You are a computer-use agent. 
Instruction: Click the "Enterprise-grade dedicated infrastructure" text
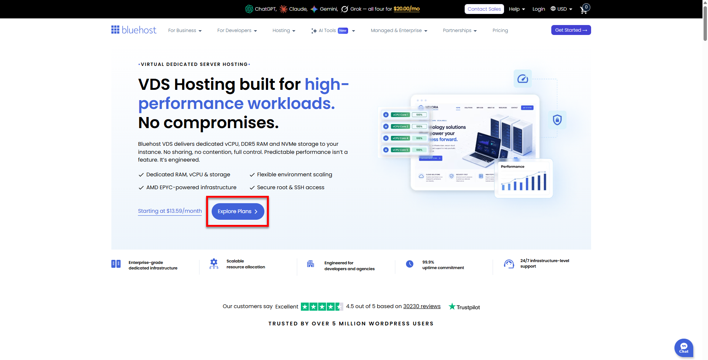(153, 265)
